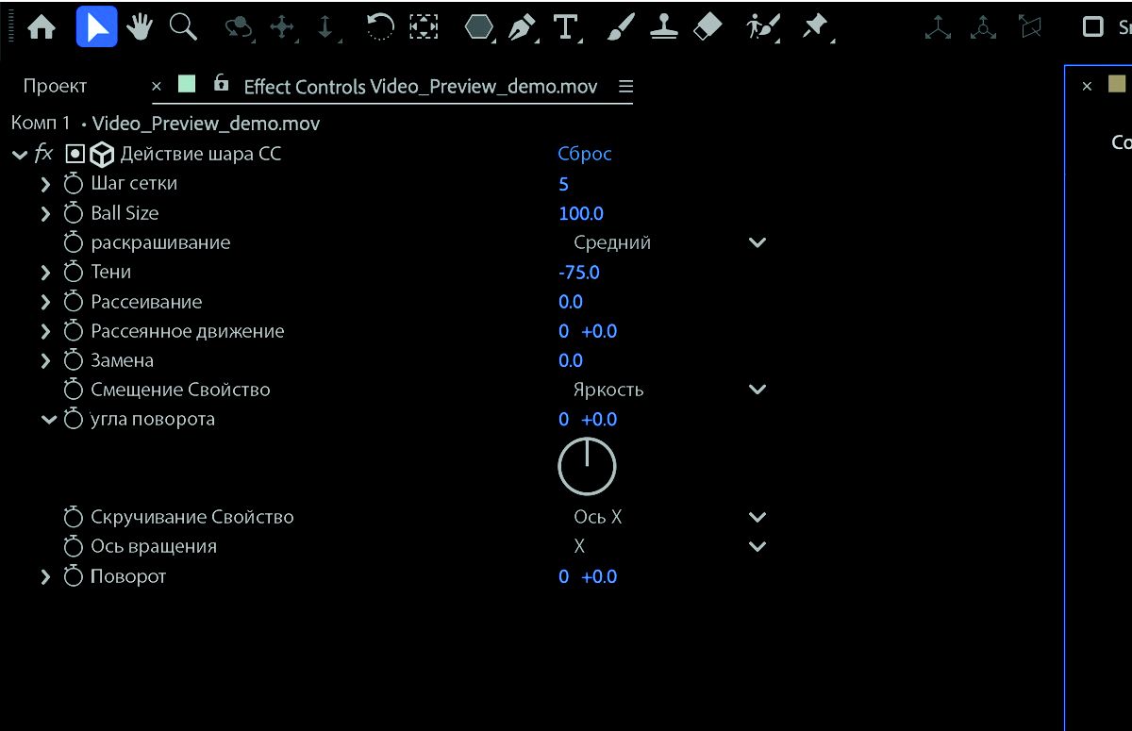1132x731 pixels.
Task: Click the World Axis mode icon
Action: pyautogui.click(x=984, y=27)
